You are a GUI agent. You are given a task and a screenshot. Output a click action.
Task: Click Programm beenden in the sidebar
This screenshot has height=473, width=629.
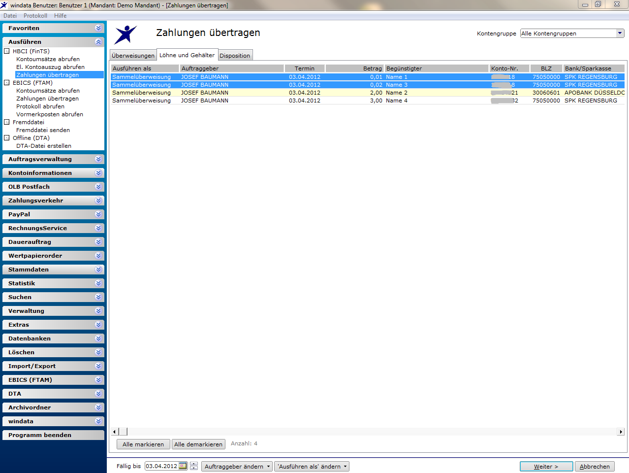pos(54,435)
